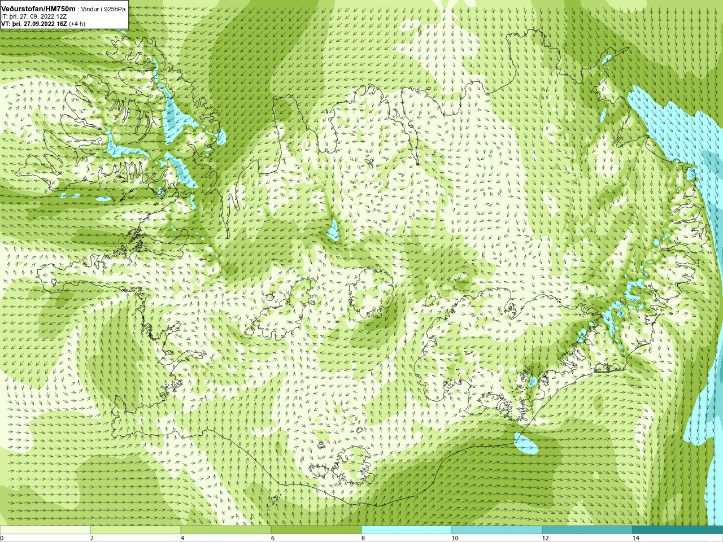
Task: Click the 8–10 light cyan legend swatch
Action: pos(407,530)
